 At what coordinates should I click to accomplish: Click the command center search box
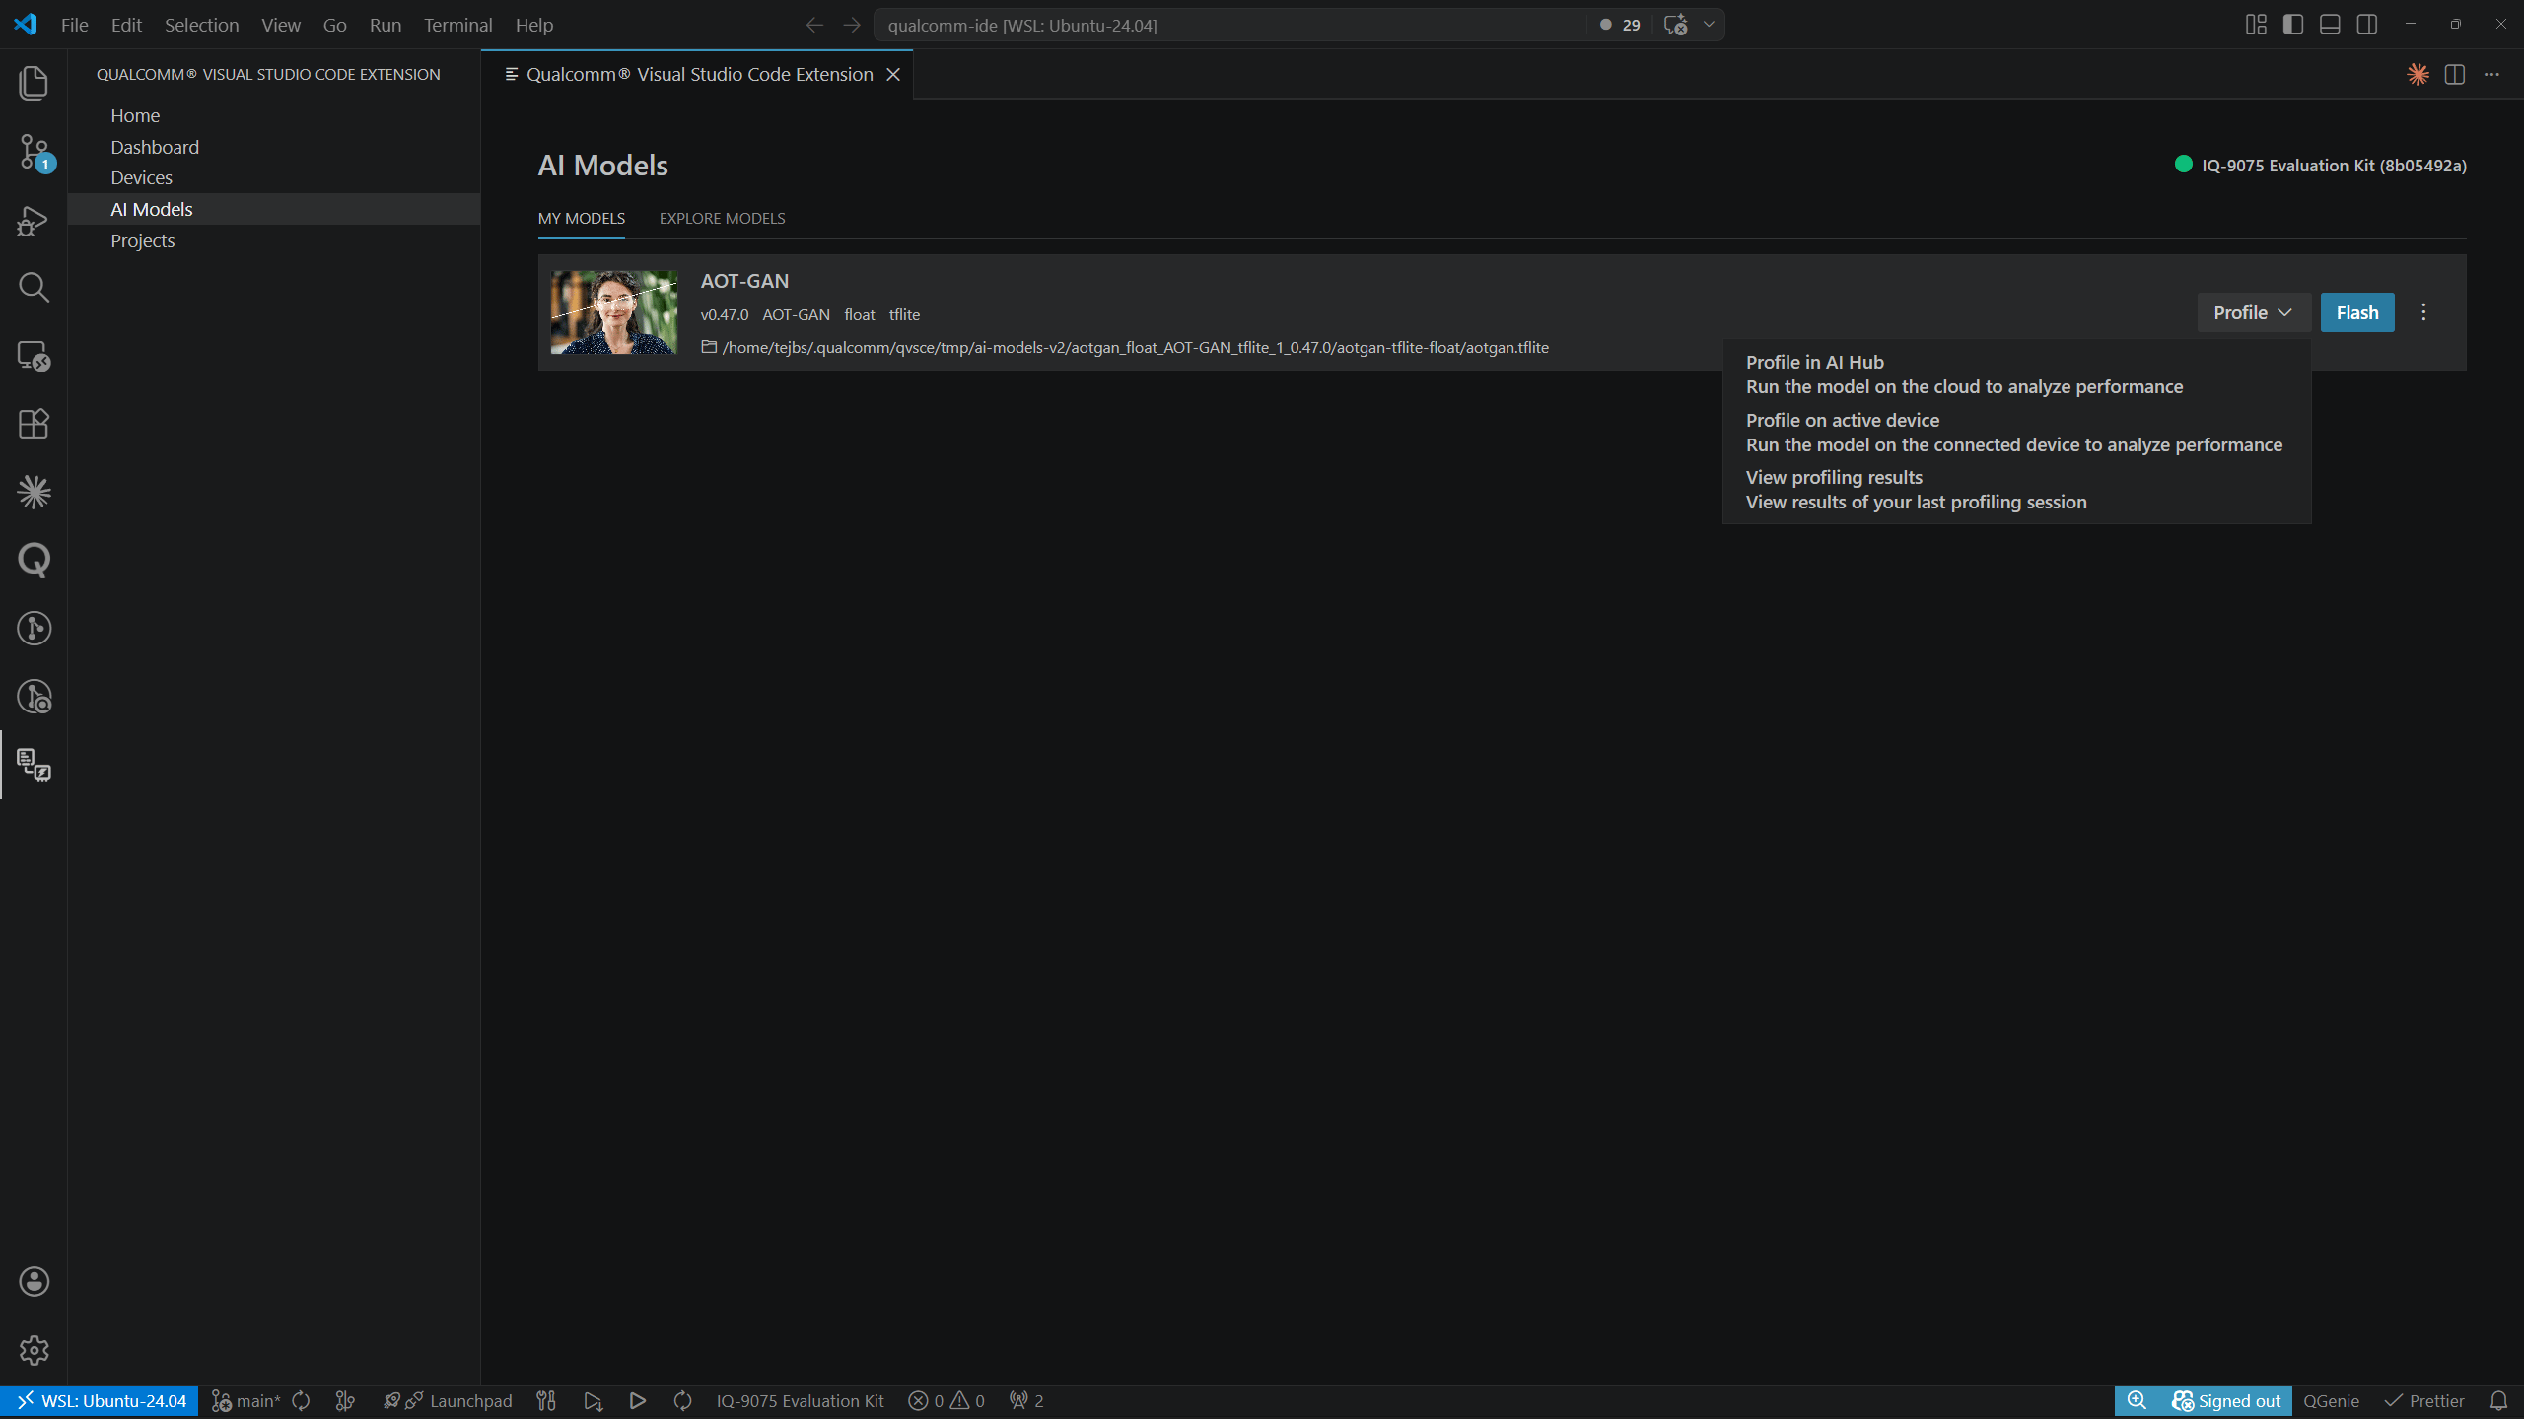pyautogui.click(x=1232, y=25)
